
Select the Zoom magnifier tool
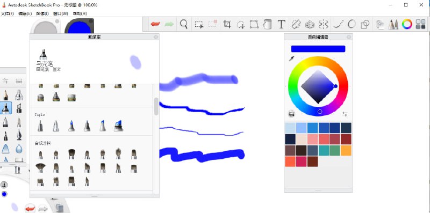(x=184, y=24)
